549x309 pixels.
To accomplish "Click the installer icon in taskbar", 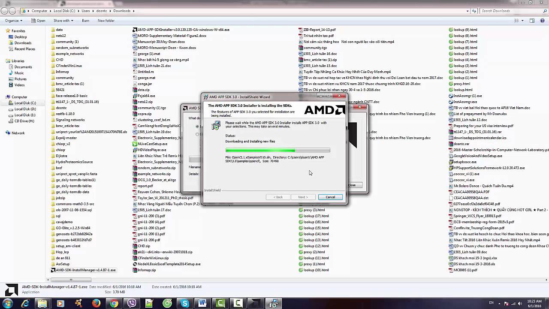I will (274, 303).
